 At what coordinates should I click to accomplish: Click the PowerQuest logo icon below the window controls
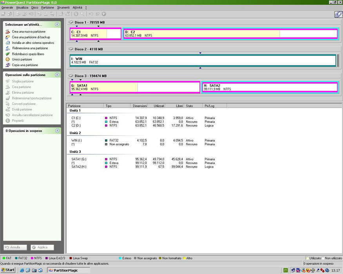pos(338,14)
